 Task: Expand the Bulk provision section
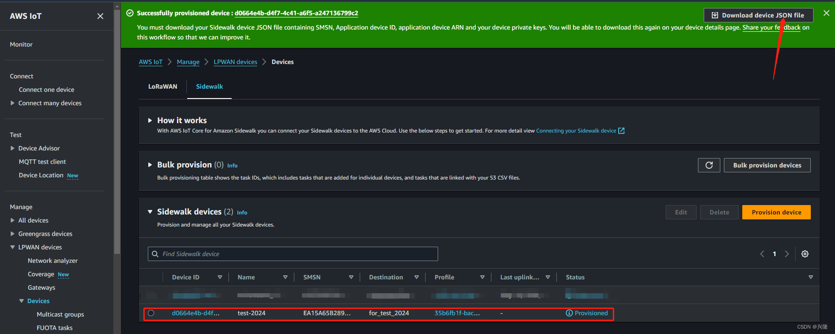click(150, 165)
